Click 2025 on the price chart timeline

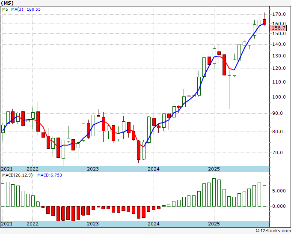click(214, 169)
